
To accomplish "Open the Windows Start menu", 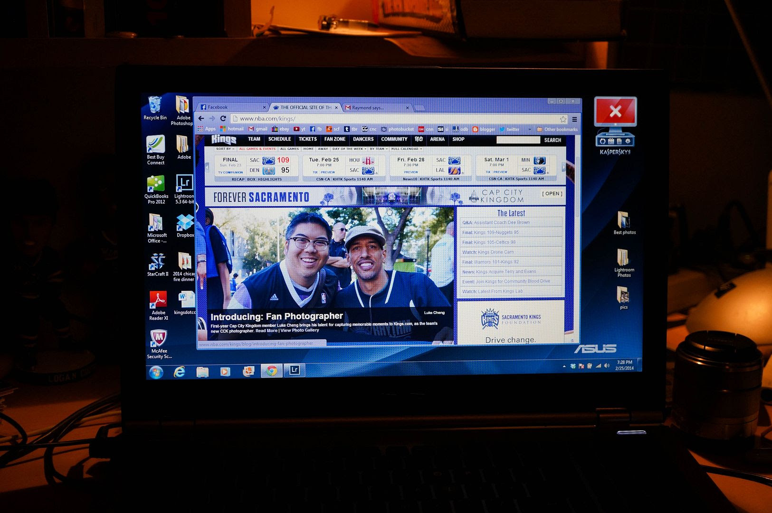I will (156, 372).
